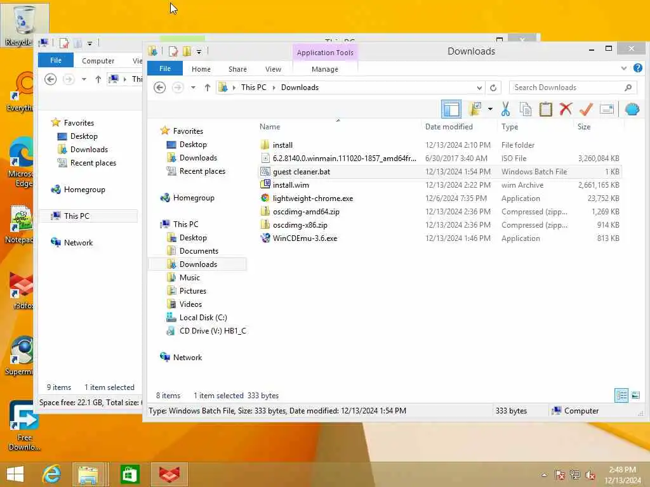This screenshot has height=487, width=650.
Task: Click the Cut scissors icon
Action: [505, 109]
